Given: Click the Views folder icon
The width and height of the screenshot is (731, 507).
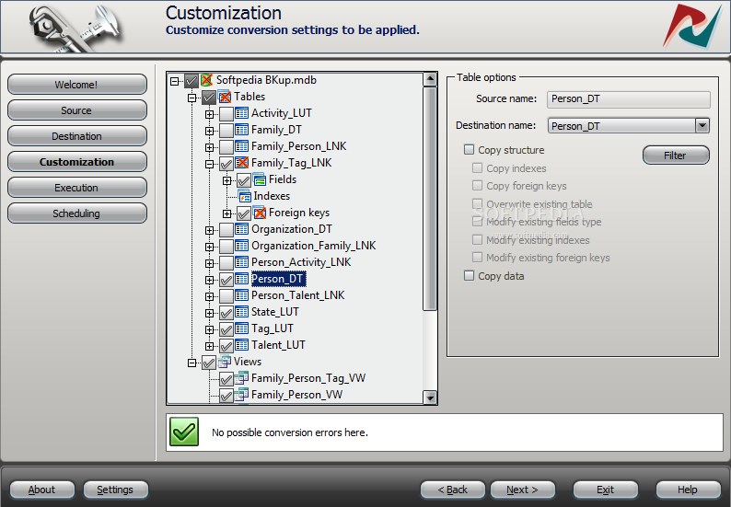Looking at the screenshot, I should 225,362.
